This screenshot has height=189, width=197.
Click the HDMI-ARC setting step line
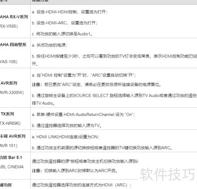[x=65, y=23]
